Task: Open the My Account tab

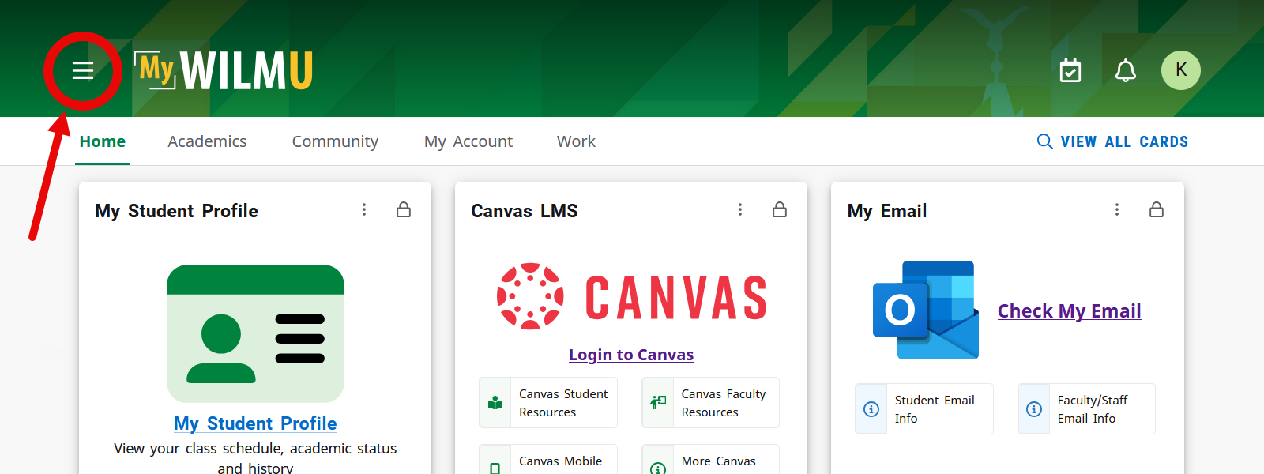Action: (468, 141)
